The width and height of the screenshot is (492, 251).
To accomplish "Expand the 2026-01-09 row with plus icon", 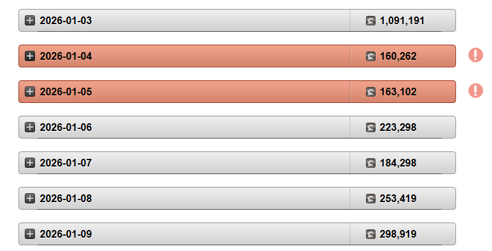I will pos(30,234).
